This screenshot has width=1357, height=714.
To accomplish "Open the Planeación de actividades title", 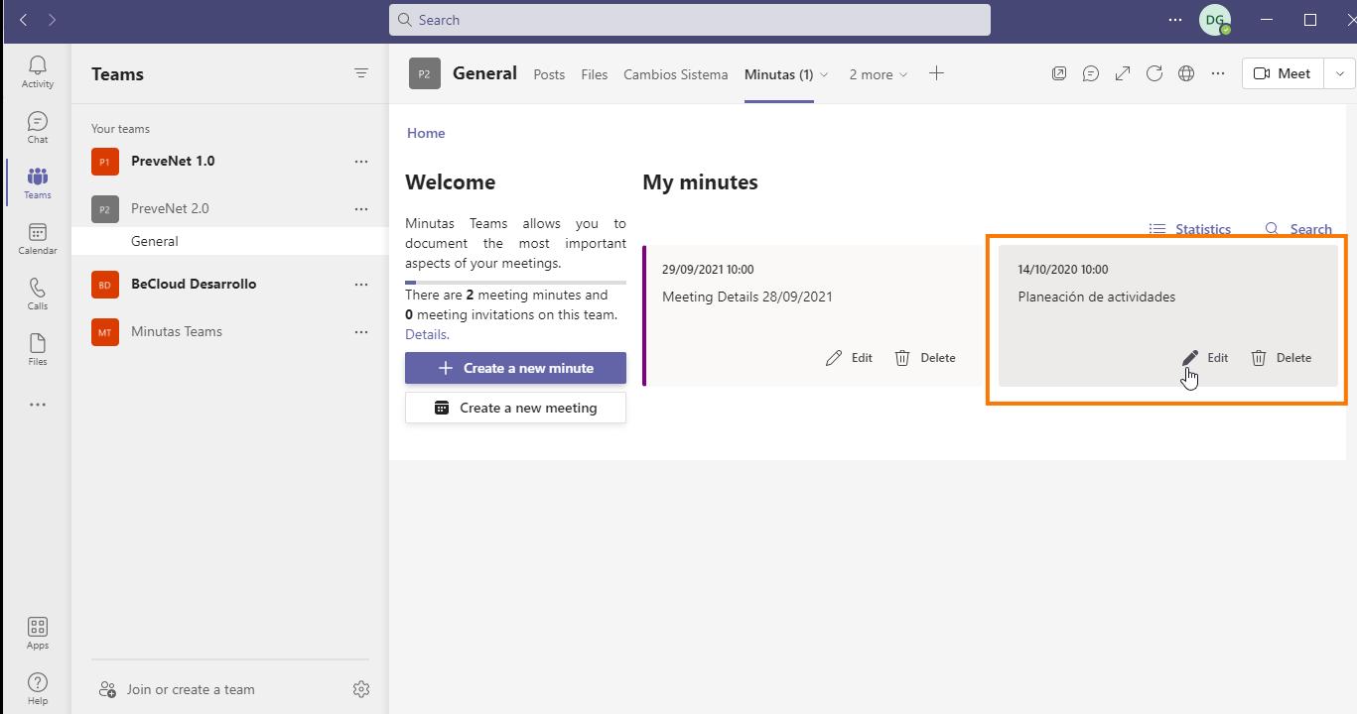I will 1097,297.
